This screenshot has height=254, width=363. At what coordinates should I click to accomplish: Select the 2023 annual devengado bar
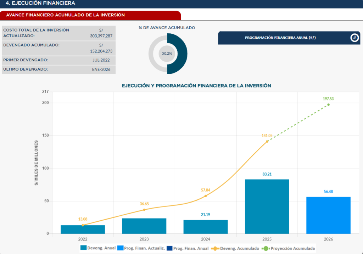click(x=144, y=226)
